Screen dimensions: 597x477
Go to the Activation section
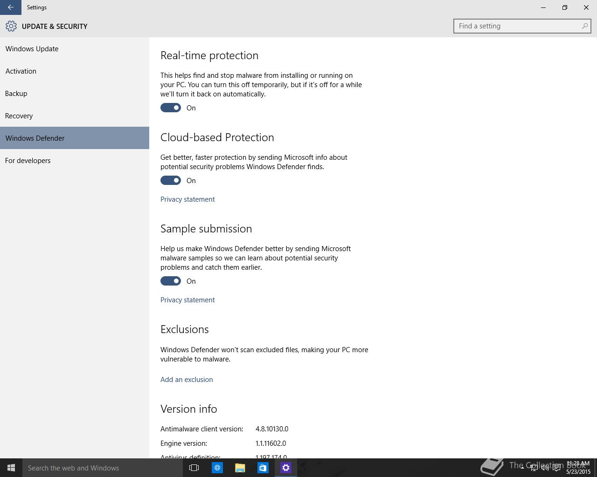pos(75,71)
